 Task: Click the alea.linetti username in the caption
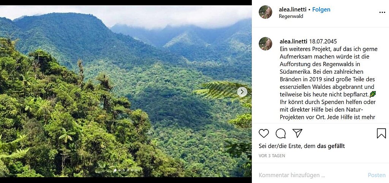point(294,41)
